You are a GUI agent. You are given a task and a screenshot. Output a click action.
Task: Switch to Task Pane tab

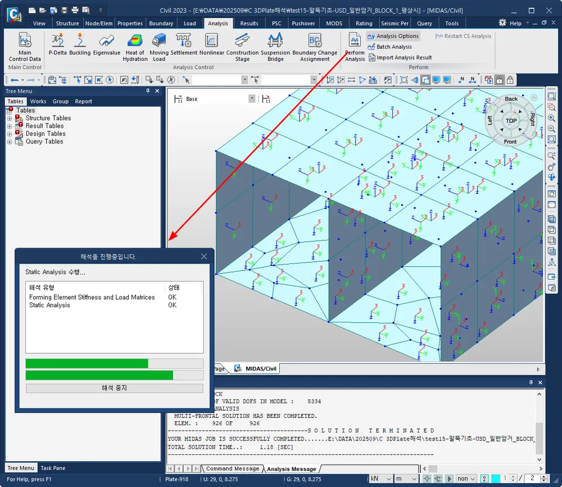(53, 468)
